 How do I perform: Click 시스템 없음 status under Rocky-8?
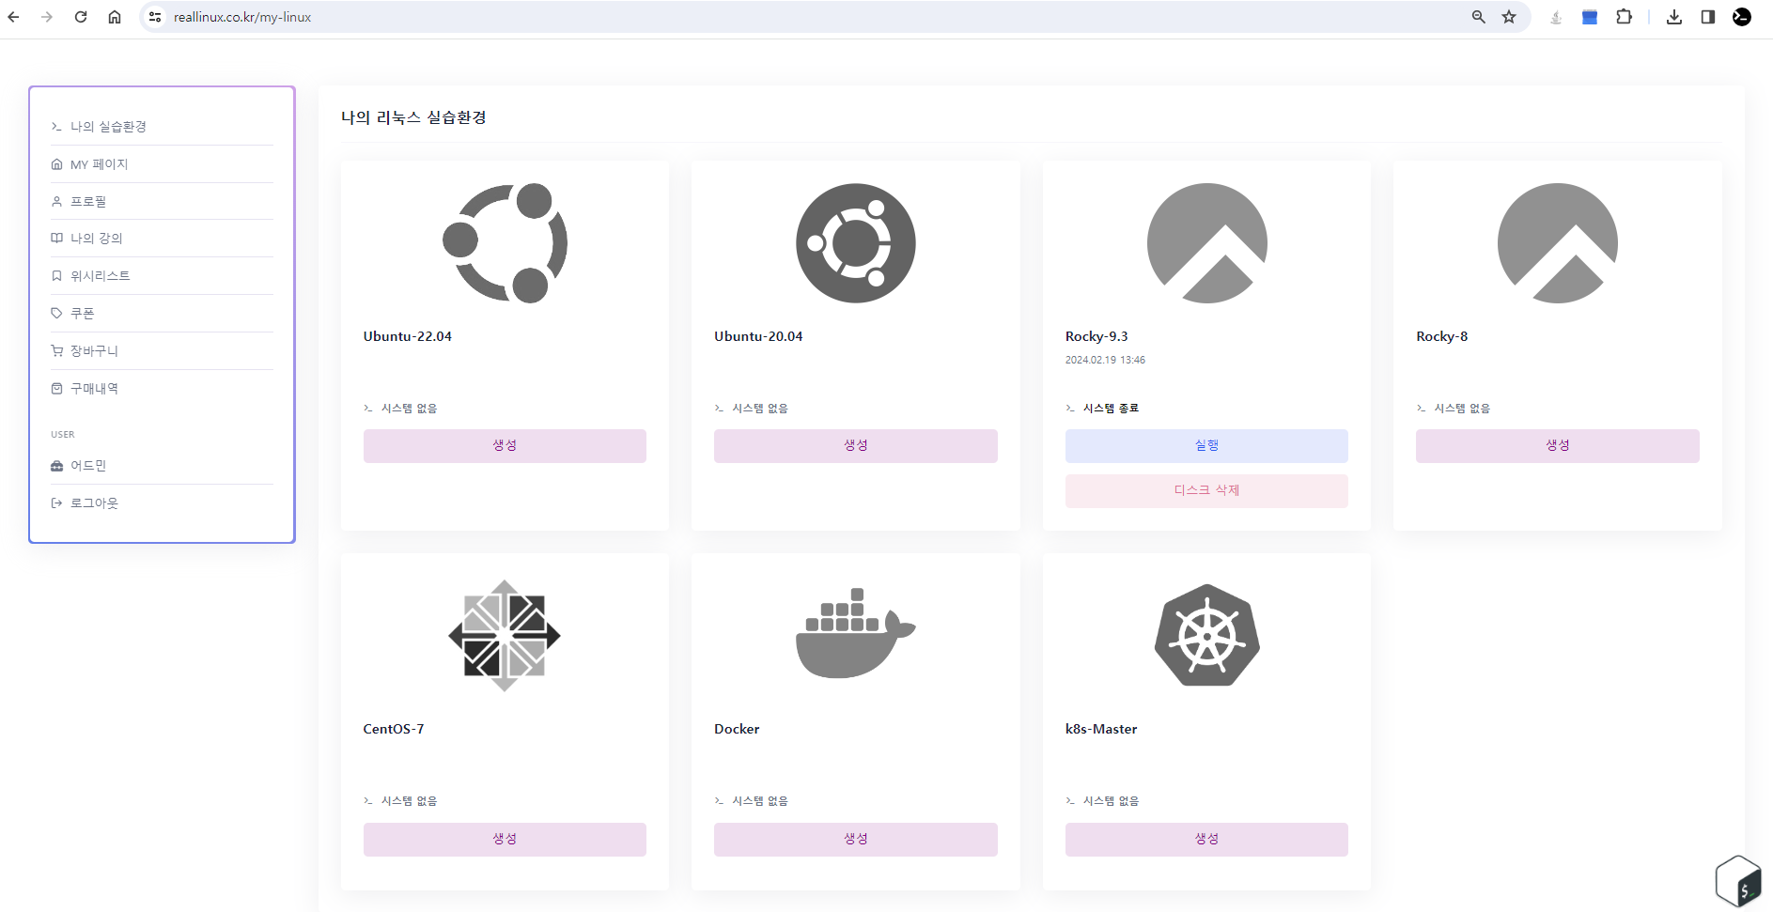tap(1462, 409)
